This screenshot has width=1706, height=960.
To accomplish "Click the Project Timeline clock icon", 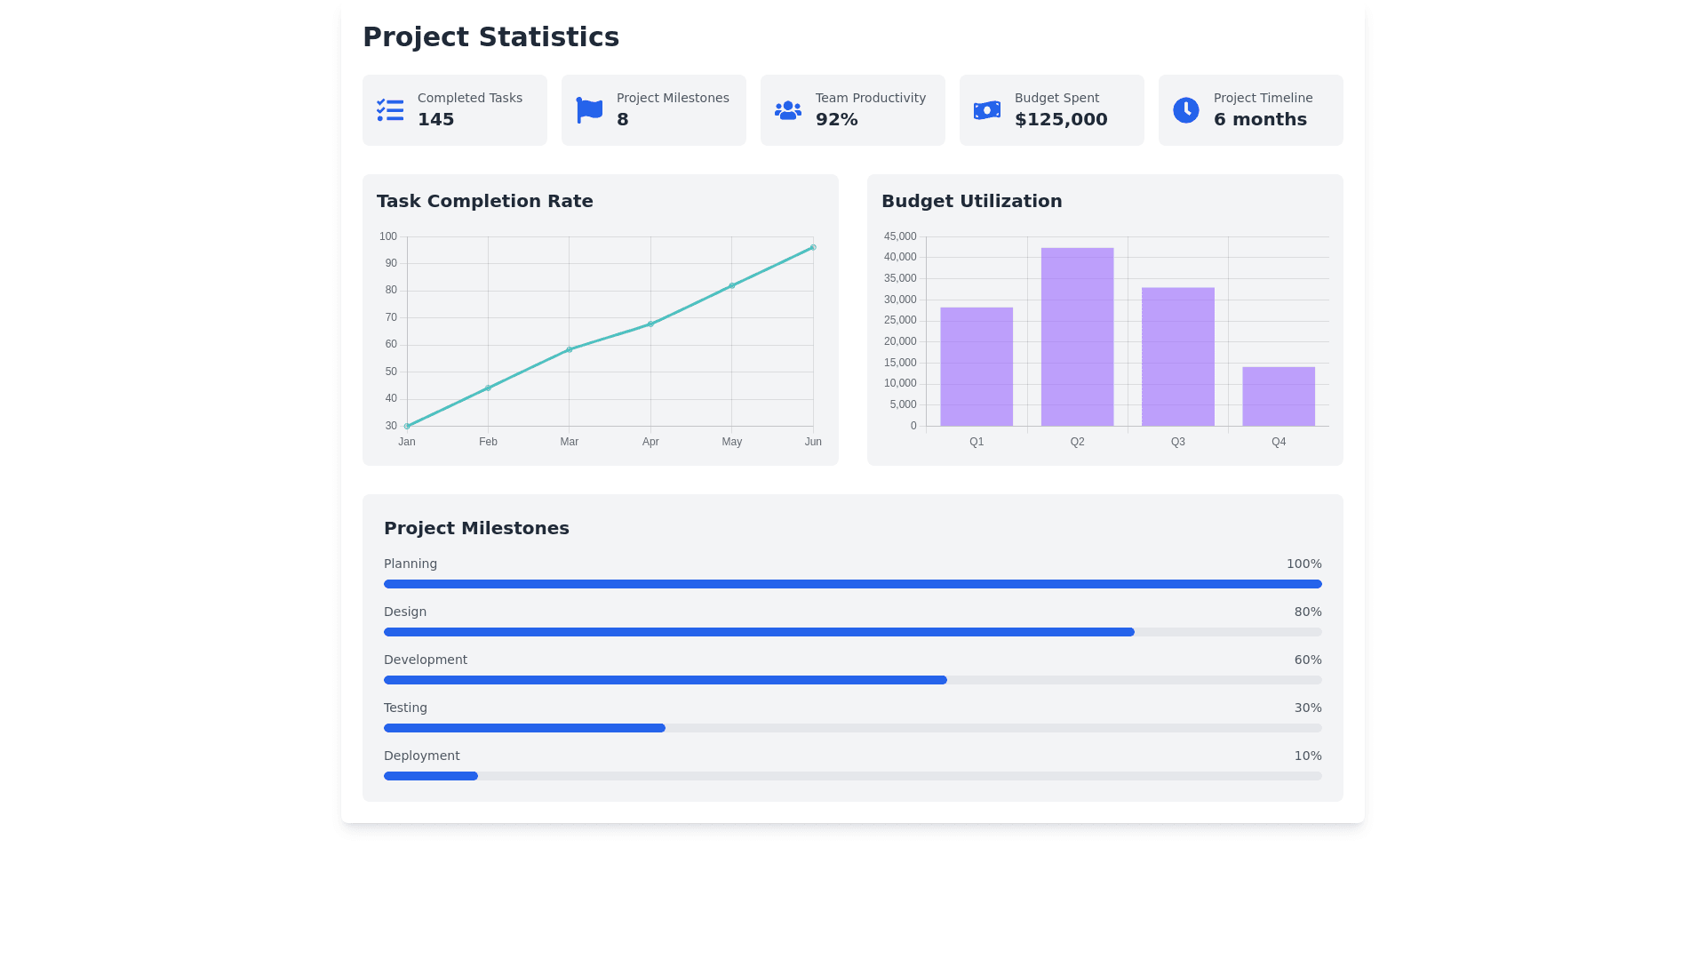I will pyautogui.click(x=1186, y=110).
